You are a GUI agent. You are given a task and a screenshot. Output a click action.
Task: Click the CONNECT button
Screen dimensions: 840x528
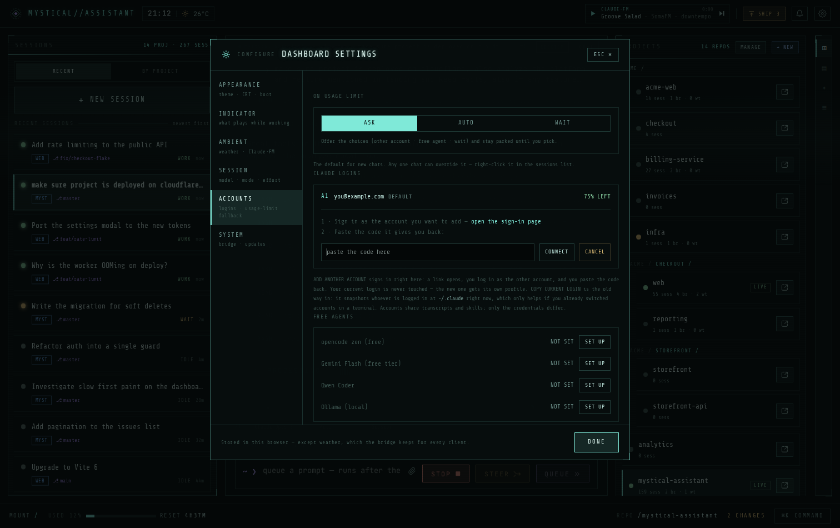click(x=557, y=252)
